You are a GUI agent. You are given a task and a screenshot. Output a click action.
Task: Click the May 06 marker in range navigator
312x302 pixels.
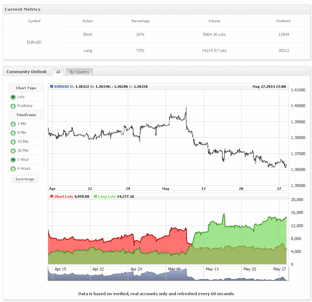point(174,269)
